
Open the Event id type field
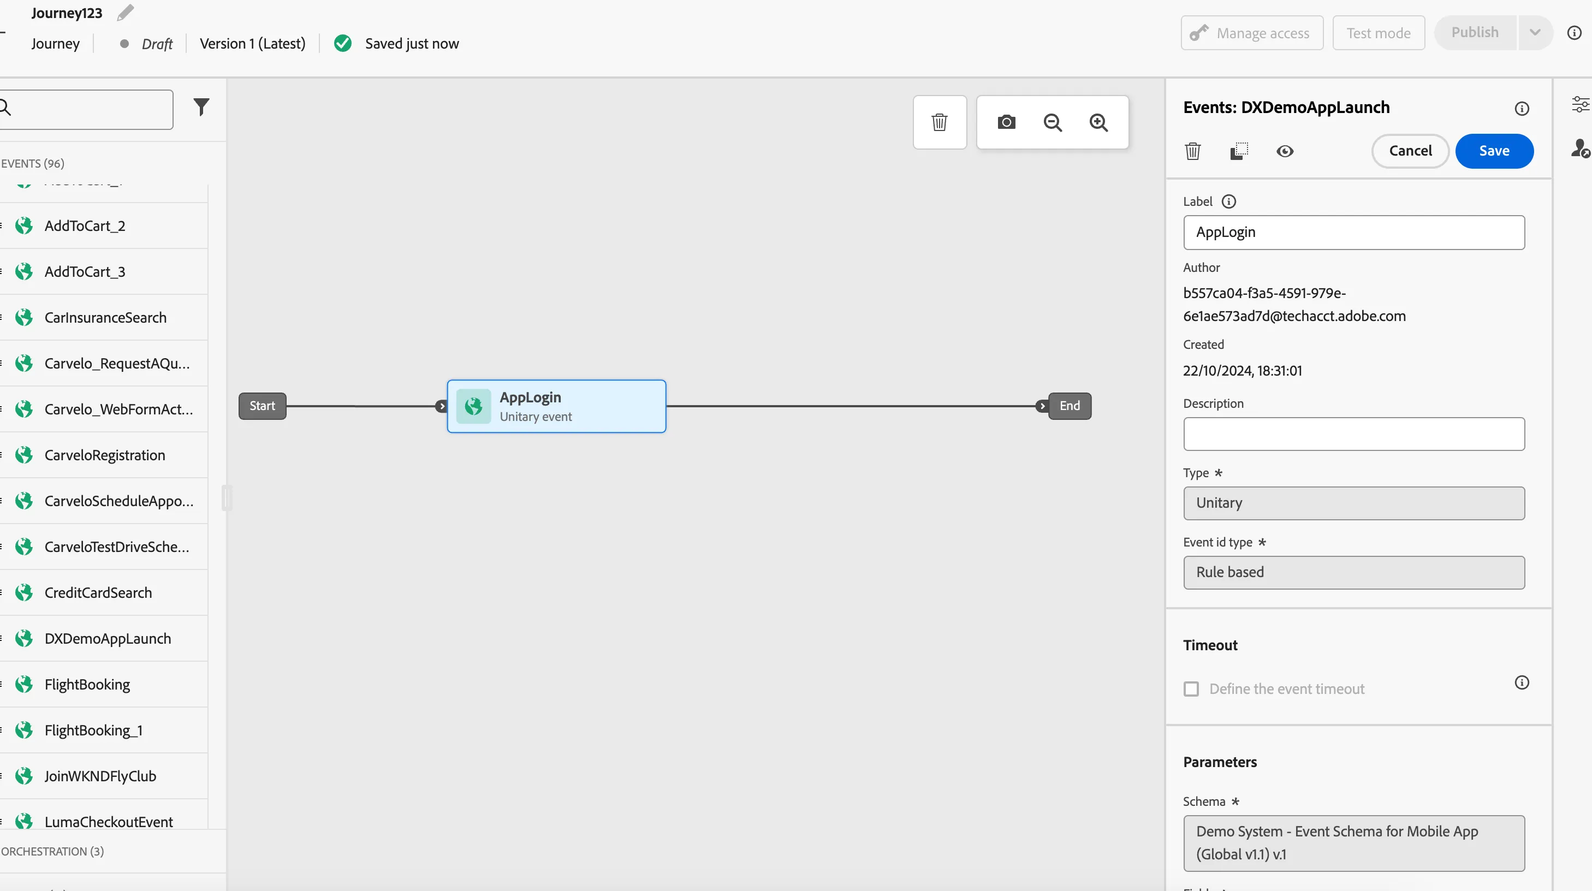(x=1353, y=572)
